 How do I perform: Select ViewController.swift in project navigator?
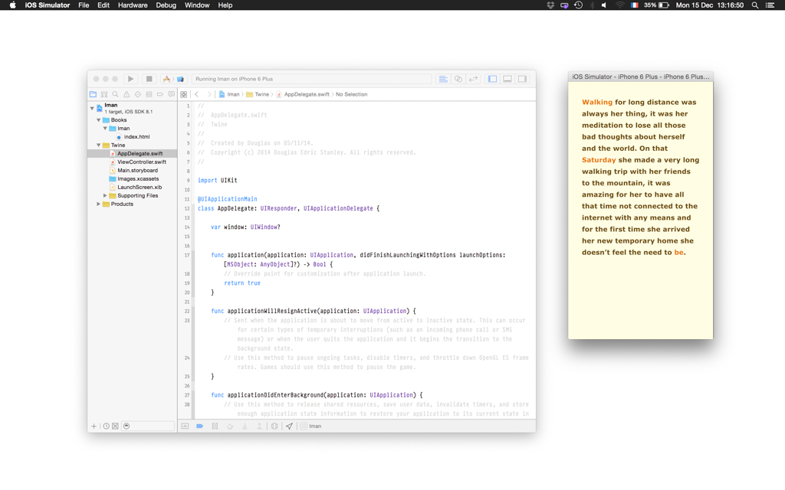[141, 162]
